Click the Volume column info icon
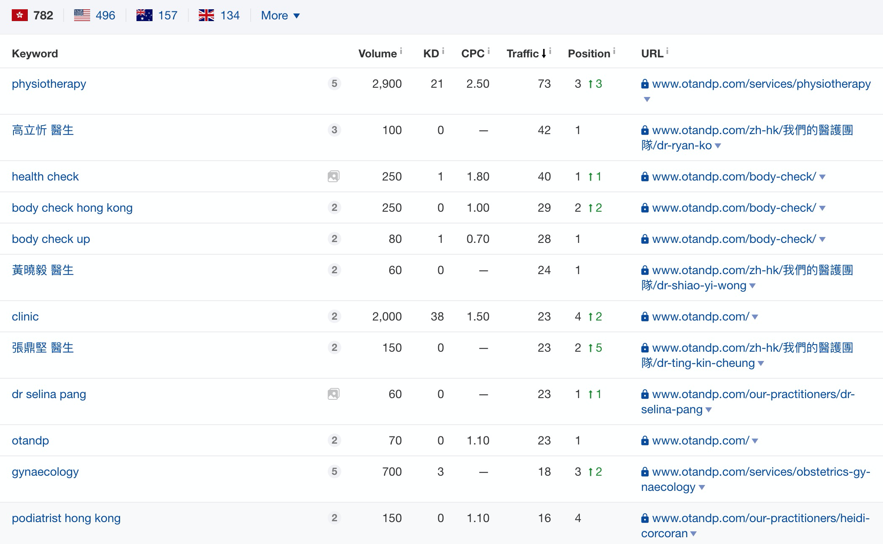 pos(401,51)
